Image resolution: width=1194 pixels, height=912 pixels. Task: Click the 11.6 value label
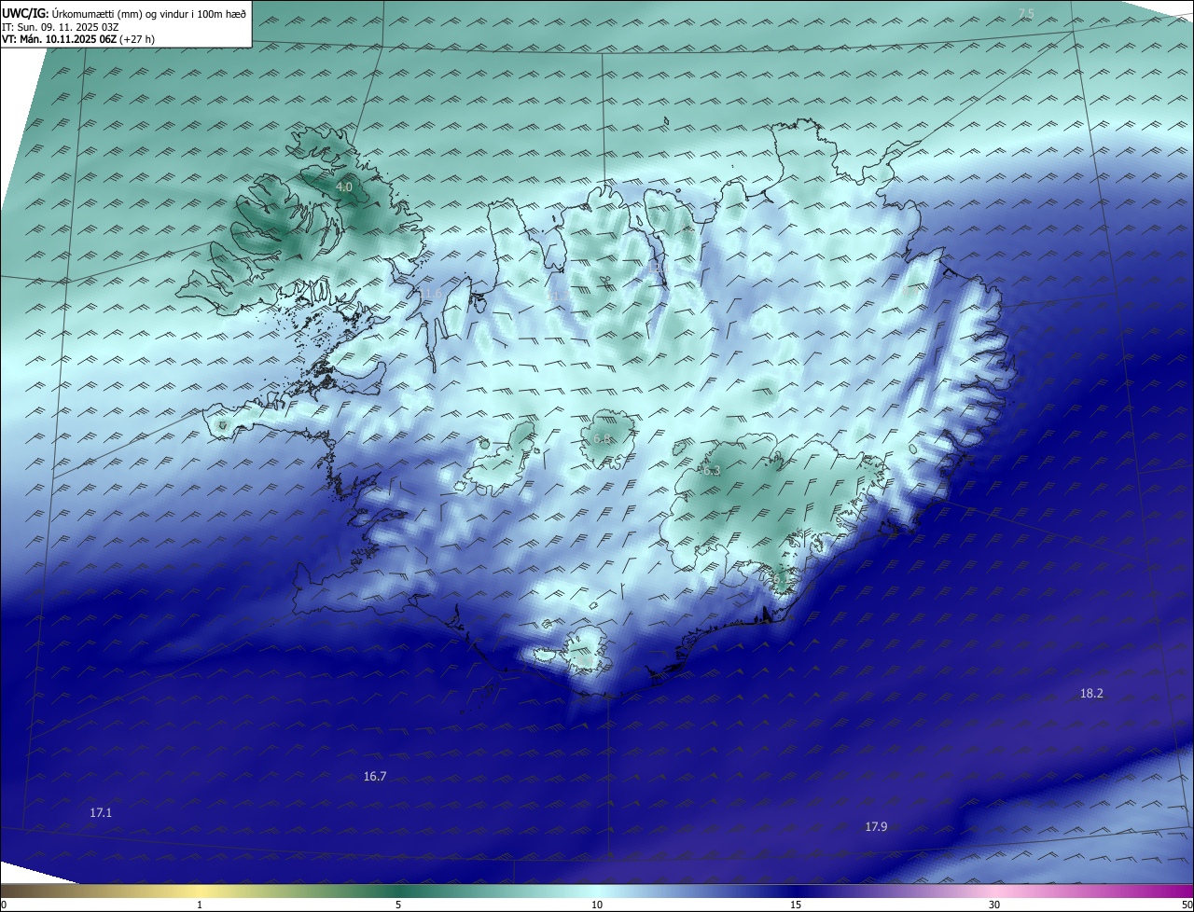[x=430, y=294]
